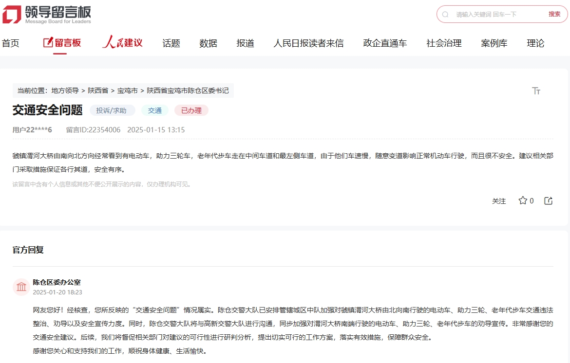Open the 案例库 navigation tab

(494, 43)
